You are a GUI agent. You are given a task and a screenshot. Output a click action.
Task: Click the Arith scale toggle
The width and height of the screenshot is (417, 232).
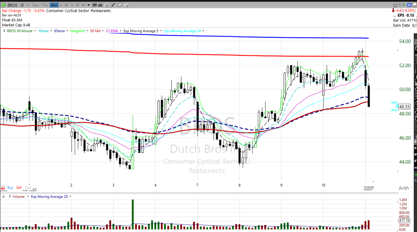(404, 188)
